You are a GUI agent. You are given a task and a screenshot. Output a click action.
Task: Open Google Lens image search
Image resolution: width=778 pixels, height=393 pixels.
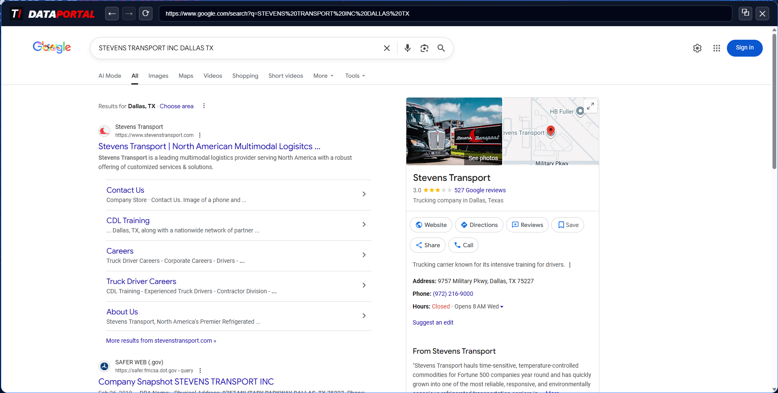point(424,48)
